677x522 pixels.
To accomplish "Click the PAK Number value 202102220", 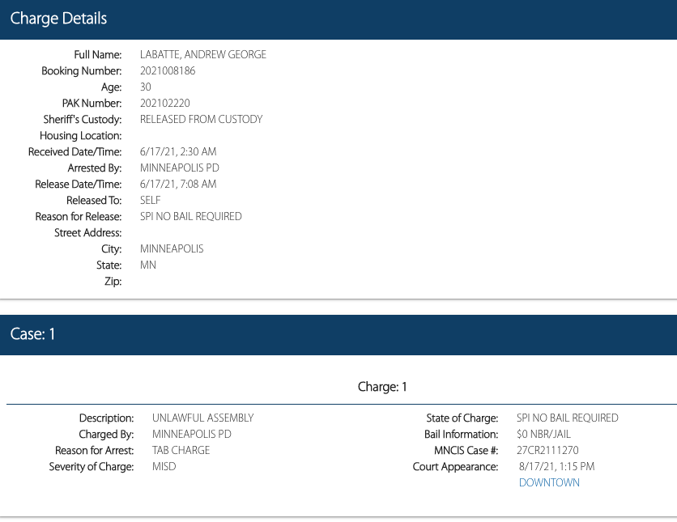I will tap(164, 103).
